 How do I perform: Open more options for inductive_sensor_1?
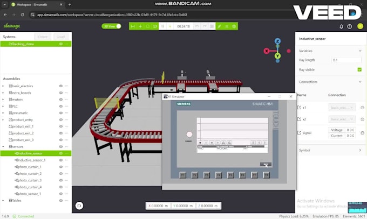pyautogui.click(x=67, y=160)
